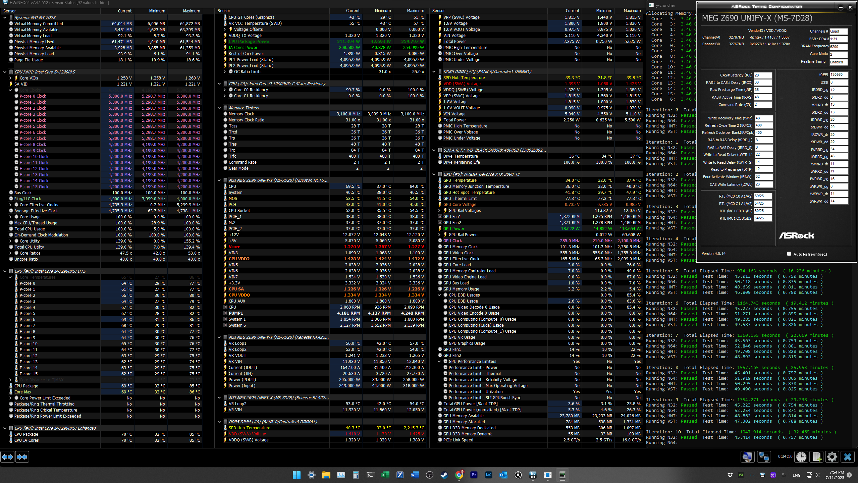The width and height of the screenshot is (858, 483).
Task: Click the shrink sensor columns arrows icon
Action: pos(22,457)
